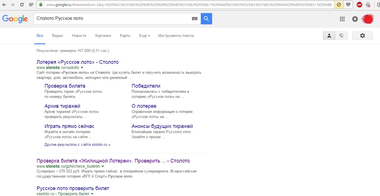Switch to global results view with the globe
380x196 pixels.
pyautogui.click(x=341, y=35)
